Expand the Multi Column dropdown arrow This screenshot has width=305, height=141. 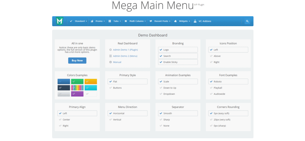click(145, 21)
